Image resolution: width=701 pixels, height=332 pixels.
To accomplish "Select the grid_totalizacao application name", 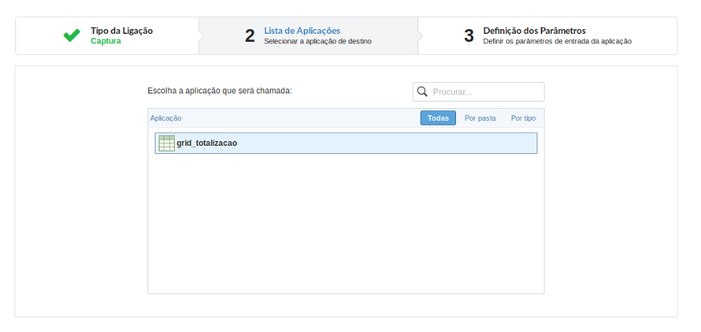I will [x=207, y=143].
